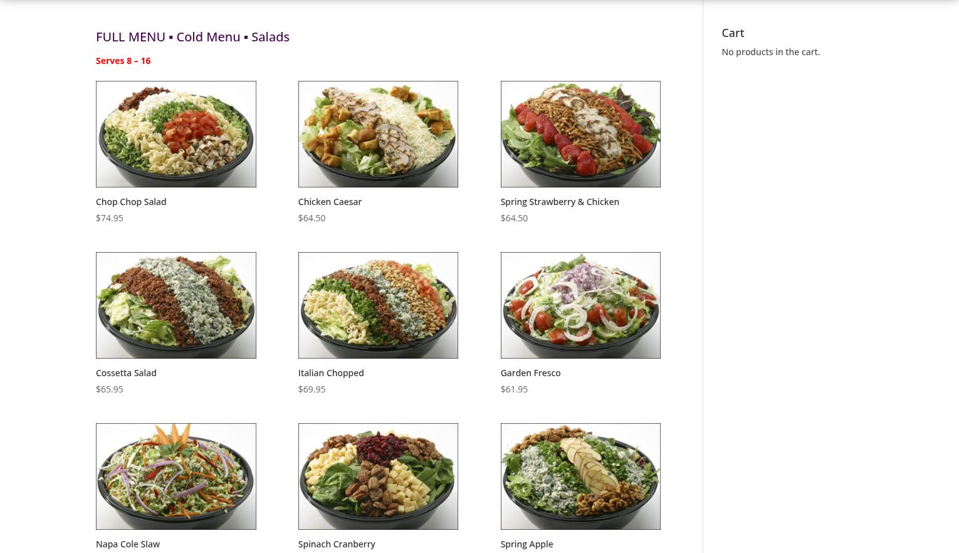Select the Spring Strawberry & Chicken salad

(x=560, y=201)
